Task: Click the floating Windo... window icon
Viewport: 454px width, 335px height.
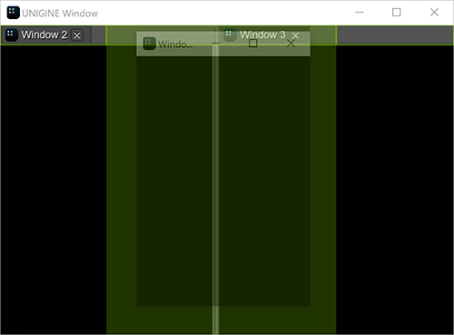Action: [x=149, y=44]
